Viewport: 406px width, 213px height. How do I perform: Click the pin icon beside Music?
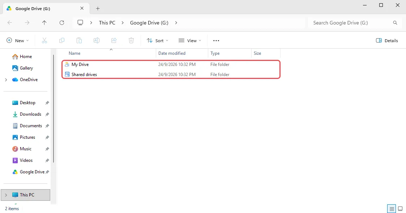click(x=47, y=149)
